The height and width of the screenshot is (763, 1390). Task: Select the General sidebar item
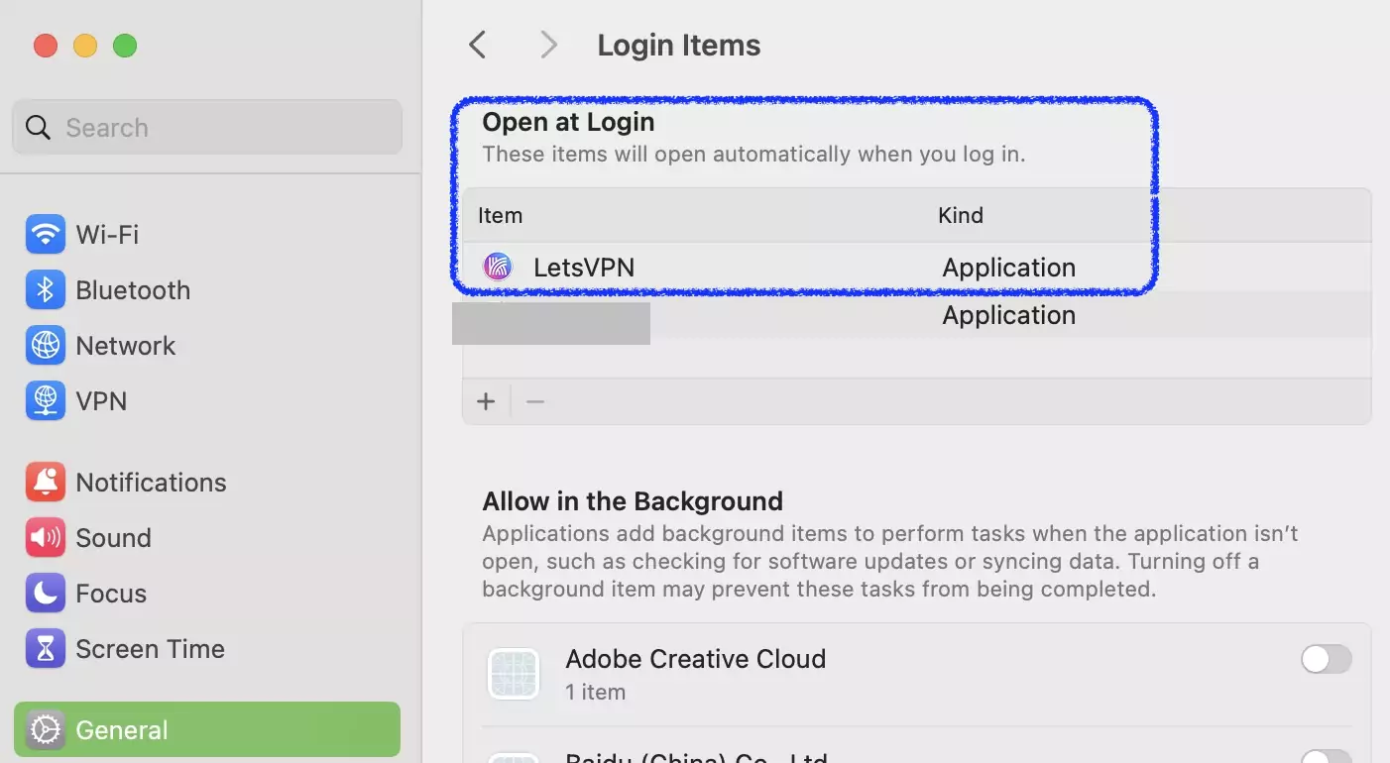[x=207, y=730]
